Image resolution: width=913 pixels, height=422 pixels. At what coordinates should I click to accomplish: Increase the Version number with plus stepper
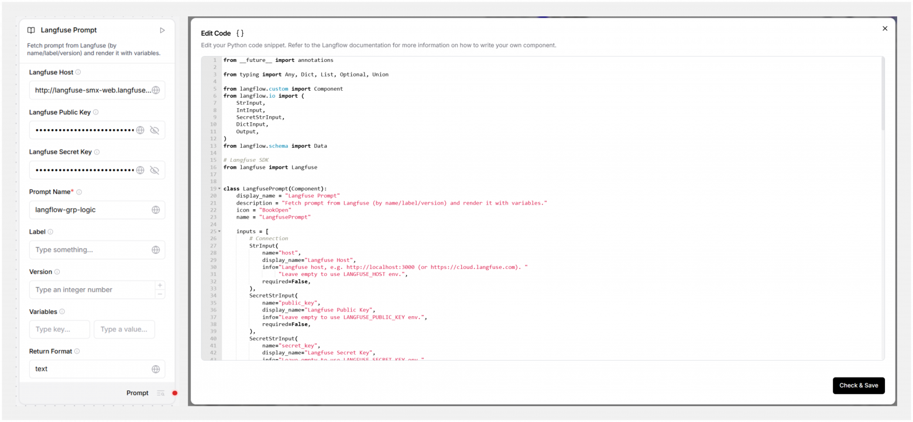[x=160, y=285]
